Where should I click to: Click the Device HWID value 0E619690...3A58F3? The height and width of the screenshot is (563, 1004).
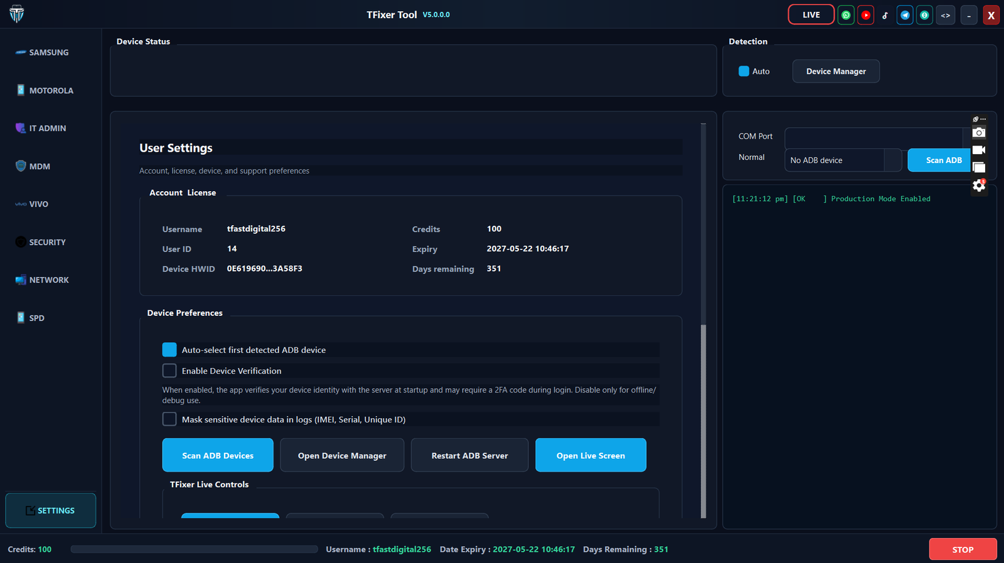265,268
